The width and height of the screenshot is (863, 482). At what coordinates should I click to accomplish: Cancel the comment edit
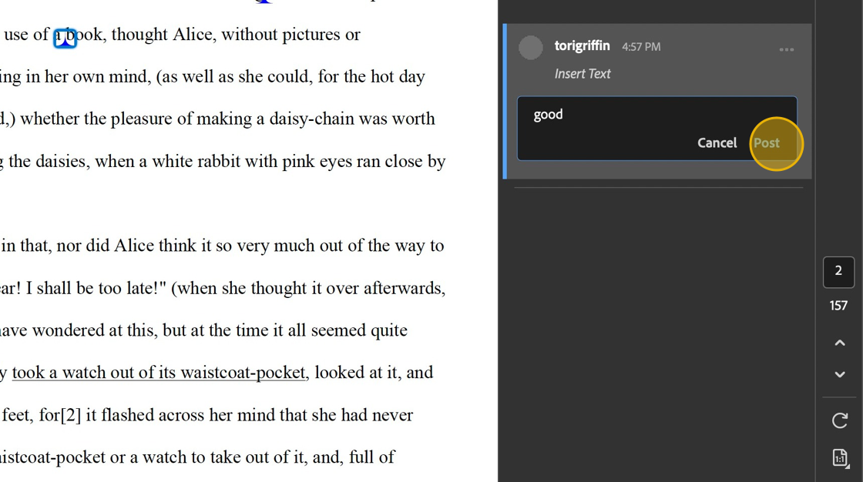click(717, 143)
